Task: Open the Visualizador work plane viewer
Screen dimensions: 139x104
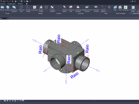Action: [x=126, y=8]
